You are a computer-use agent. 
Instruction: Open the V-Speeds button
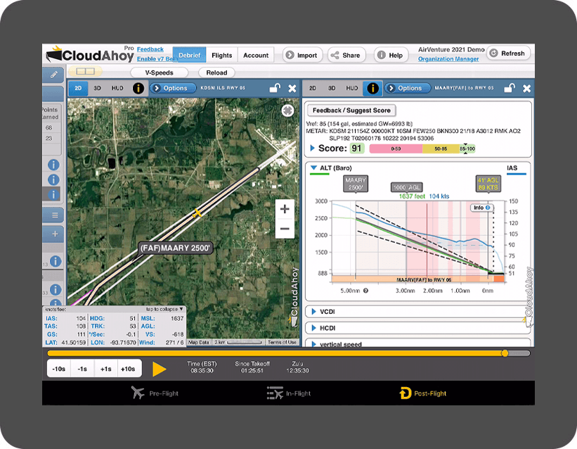pyautogui.click(x=160, y=72)
